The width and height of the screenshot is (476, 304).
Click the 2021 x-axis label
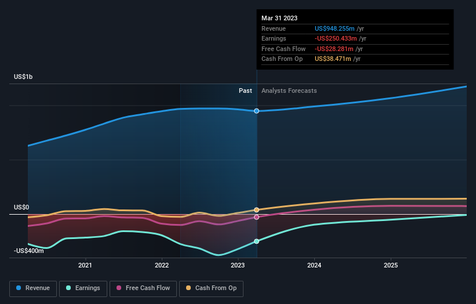point(85,265)
